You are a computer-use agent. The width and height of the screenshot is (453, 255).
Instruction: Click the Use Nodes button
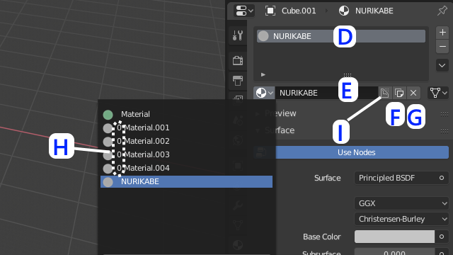click(x=357, y=152)
